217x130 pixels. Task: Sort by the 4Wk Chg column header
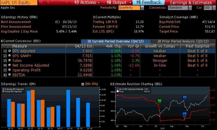pos(107,46)
